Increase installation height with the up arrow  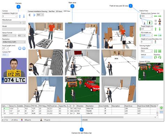20,16
